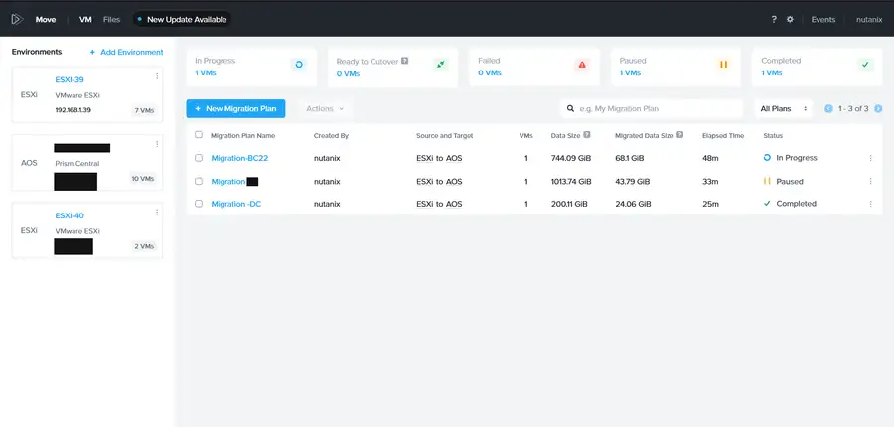Click the 1 VMs link under Completed
Screen dimensions: 894x427
(x=772, y=72)
